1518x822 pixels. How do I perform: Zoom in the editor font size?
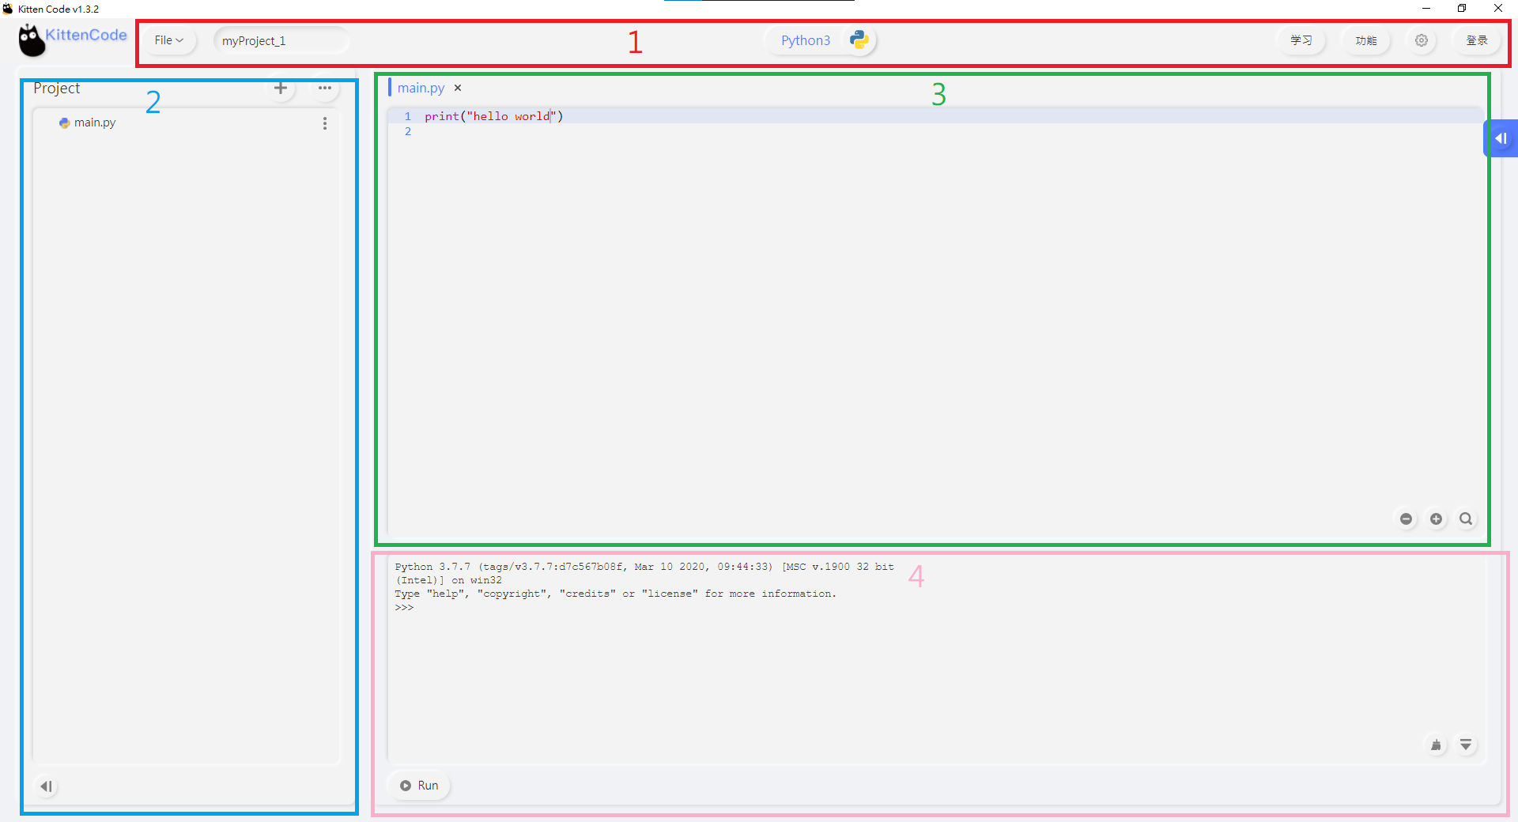(x=1437, y=519)
